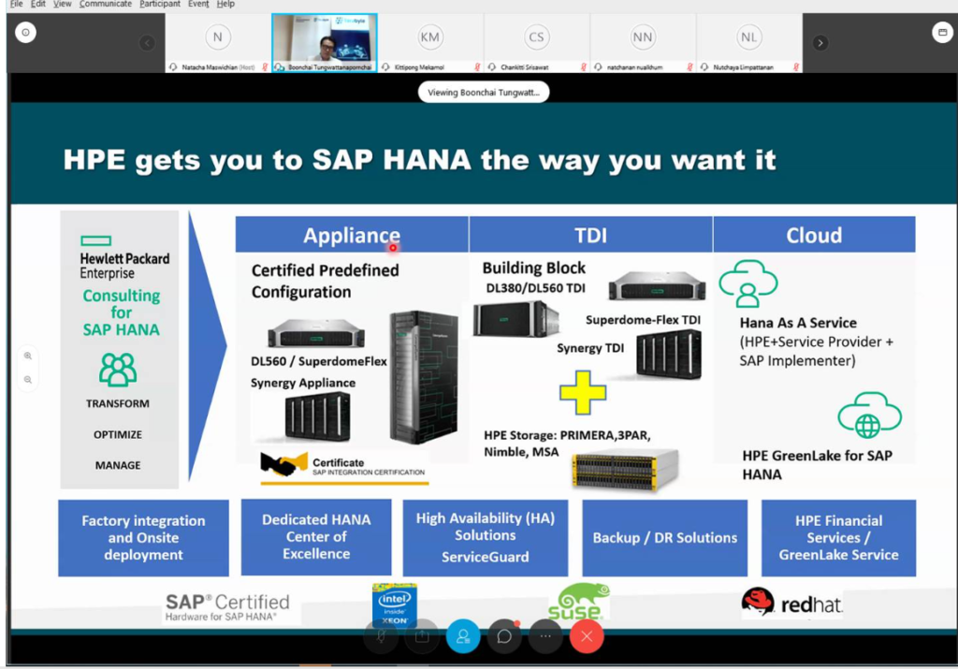Show previous participants with left arrow
The image size is (958, 669).
point(147,43)
